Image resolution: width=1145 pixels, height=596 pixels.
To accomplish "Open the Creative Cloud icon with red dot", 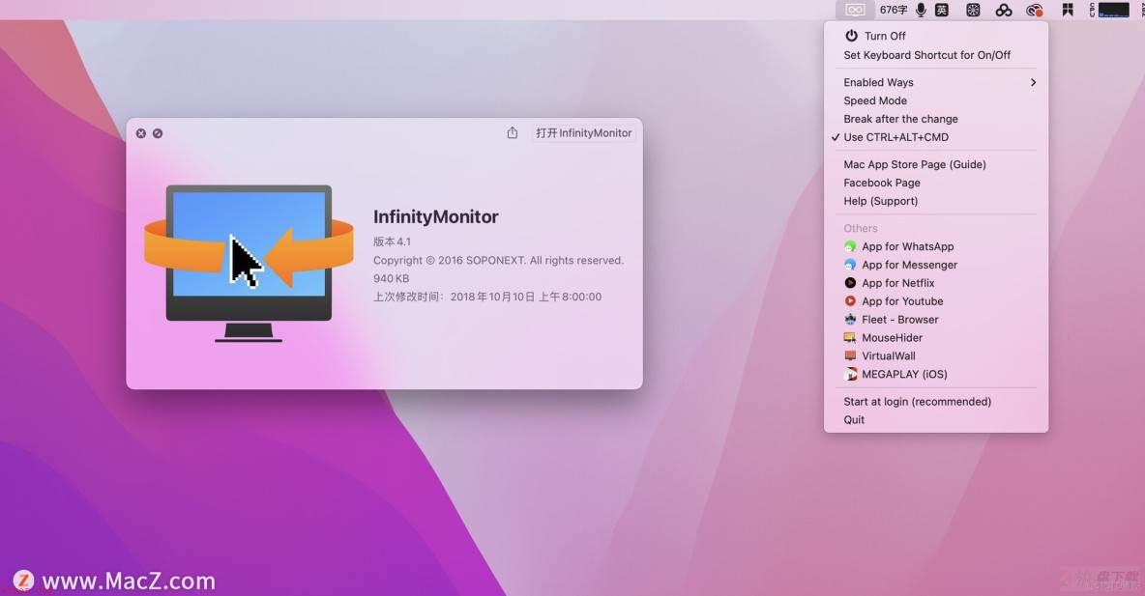I will click(1034, 10).
